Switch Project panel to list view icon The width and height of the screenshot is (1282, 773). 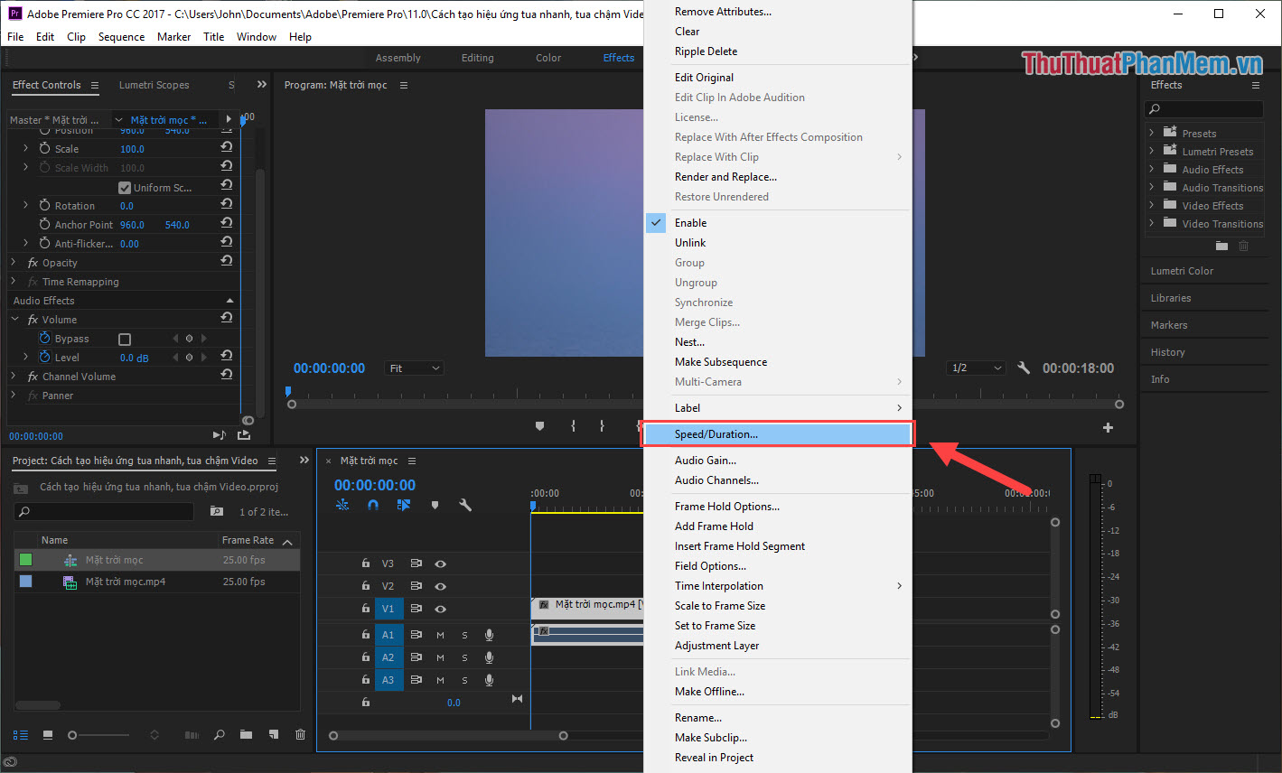click(x=20, y=734)
